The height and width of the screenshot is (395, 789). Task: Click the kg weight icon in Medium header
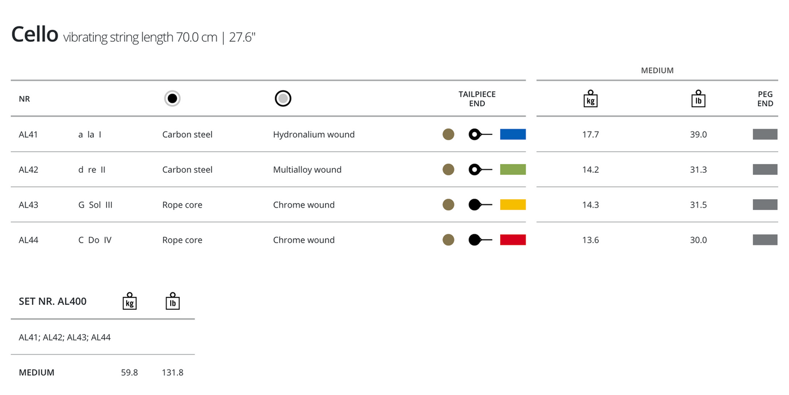click(x=590, y=99)
